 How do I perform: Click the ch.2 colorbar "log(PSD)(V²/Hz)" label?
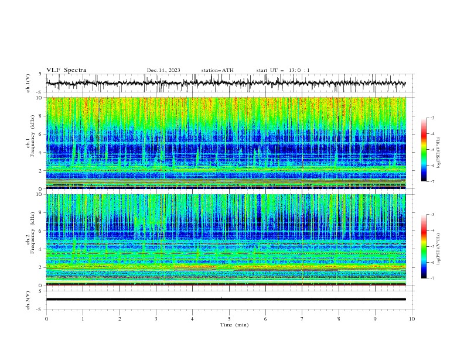[x=439, y=249]
